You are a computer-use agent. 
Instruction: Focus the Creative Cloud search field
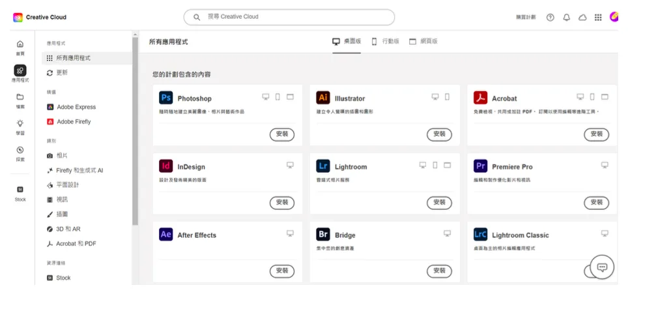(289, 17)
